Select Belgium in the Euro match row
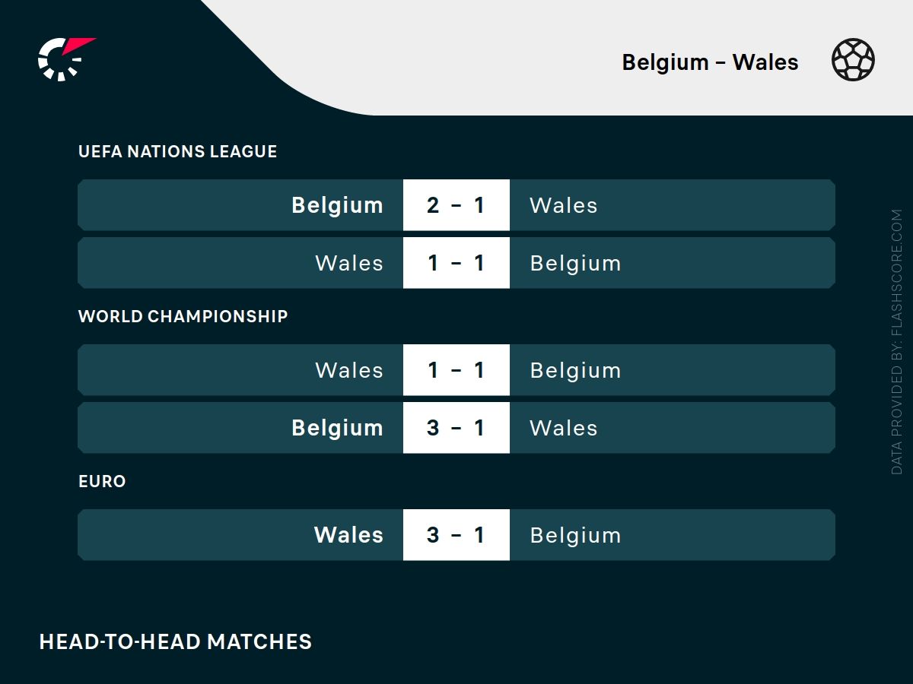 [x=575, y=535]
